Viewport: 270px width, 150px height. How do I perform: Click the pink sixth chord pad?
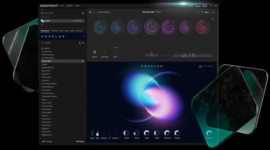pyautogui.click(x=185, y=27)
